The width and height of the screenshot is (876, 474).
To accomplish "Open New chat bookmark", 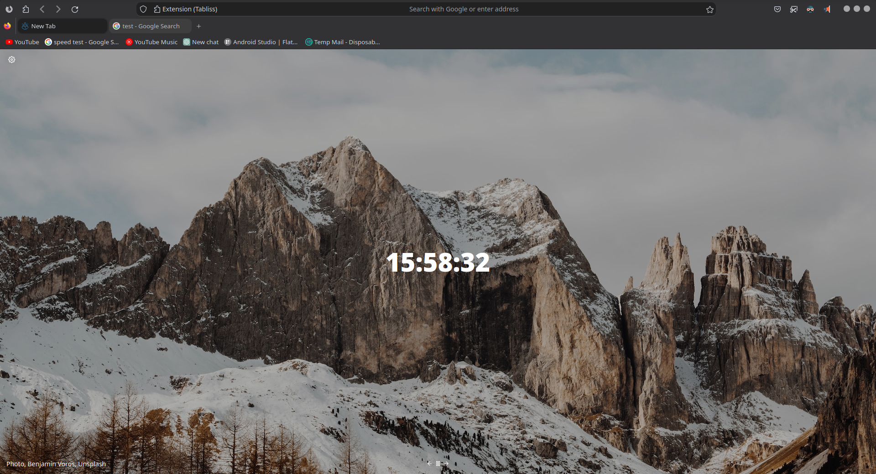I will click(201, 42).
